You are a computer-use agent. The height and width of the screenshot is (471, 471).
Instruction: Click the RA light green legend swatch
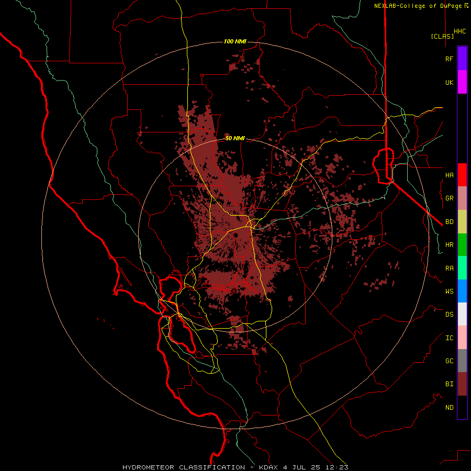coord(462,268)
